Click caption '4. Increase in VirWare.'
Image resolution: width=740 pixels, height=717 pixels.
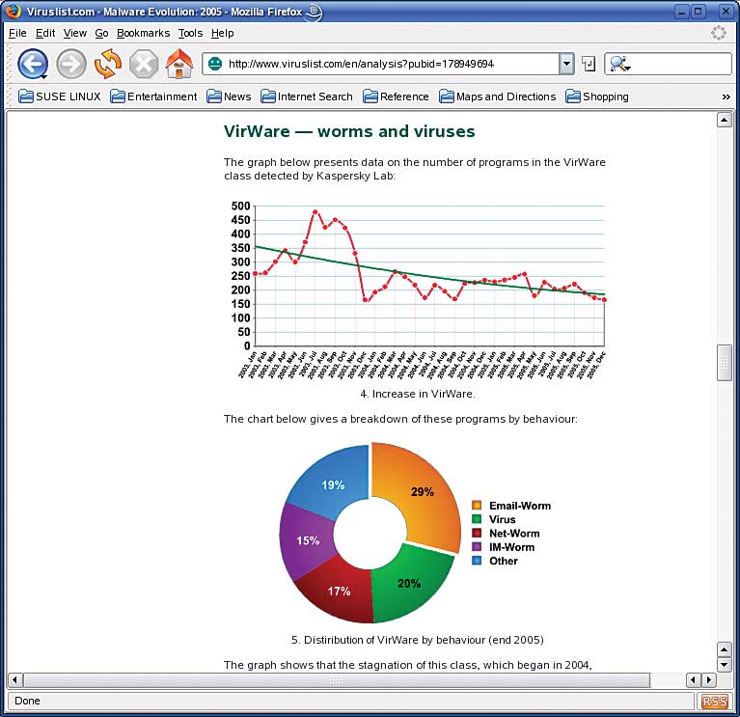pos(418,394)
